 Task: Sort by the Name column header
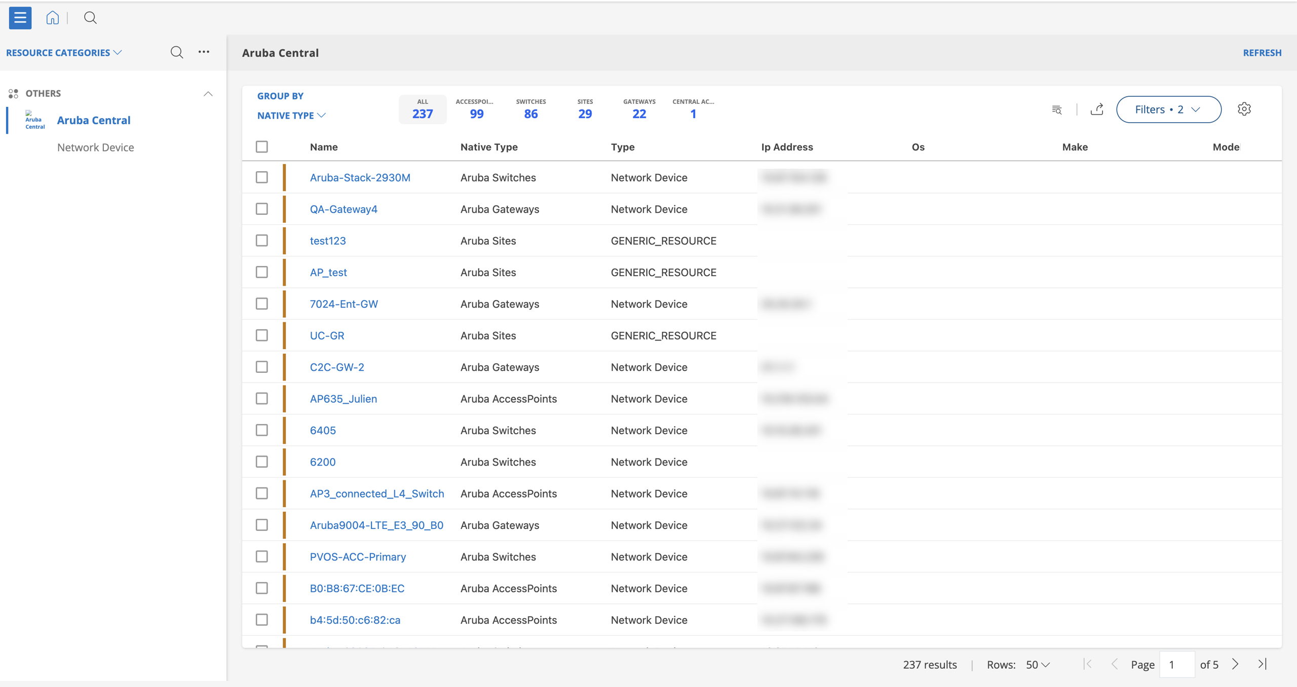coord(324,147)
